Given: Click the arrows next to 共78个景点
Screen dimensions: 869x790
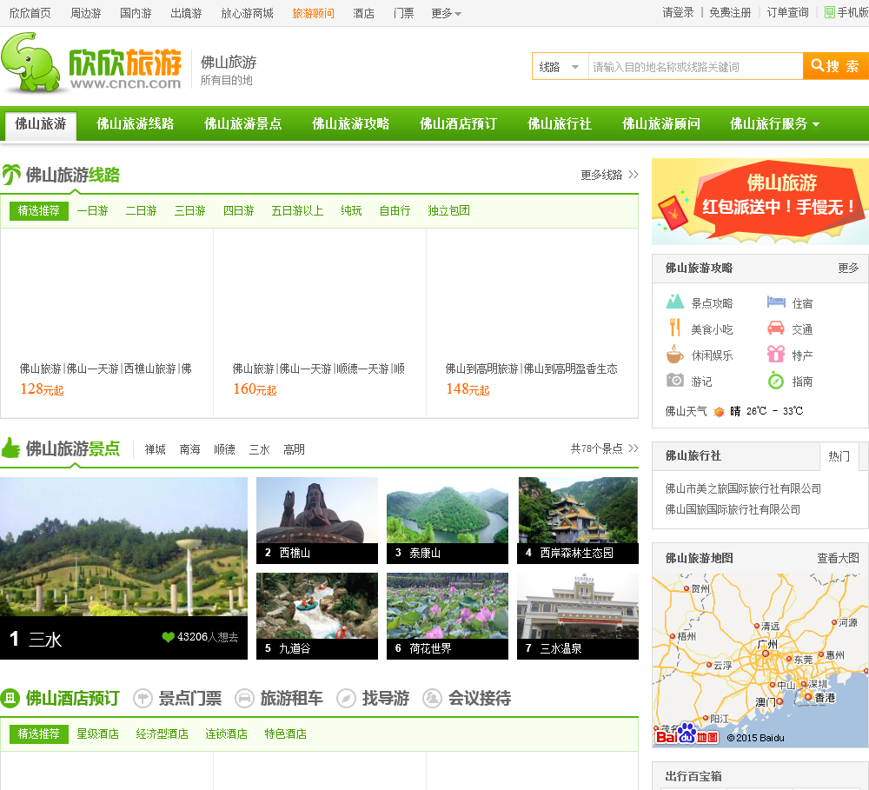Looking at the screenshot, I should tap(634, 448).
